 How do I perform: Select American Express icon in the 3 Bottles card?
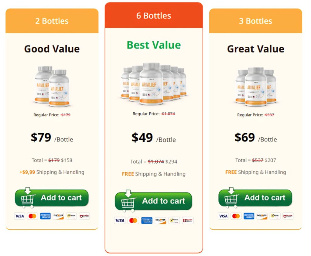click(249, 216)
